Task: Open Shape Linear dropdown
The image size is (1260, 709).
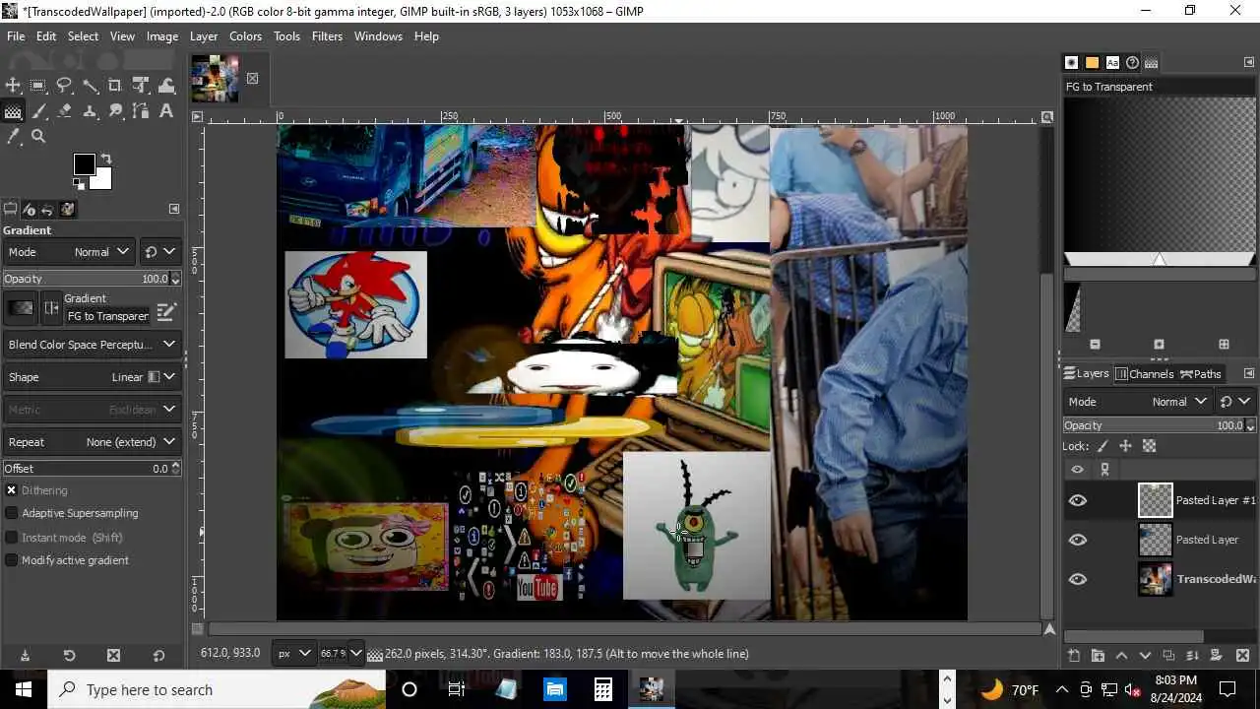Action: click(x=92, y=377)
